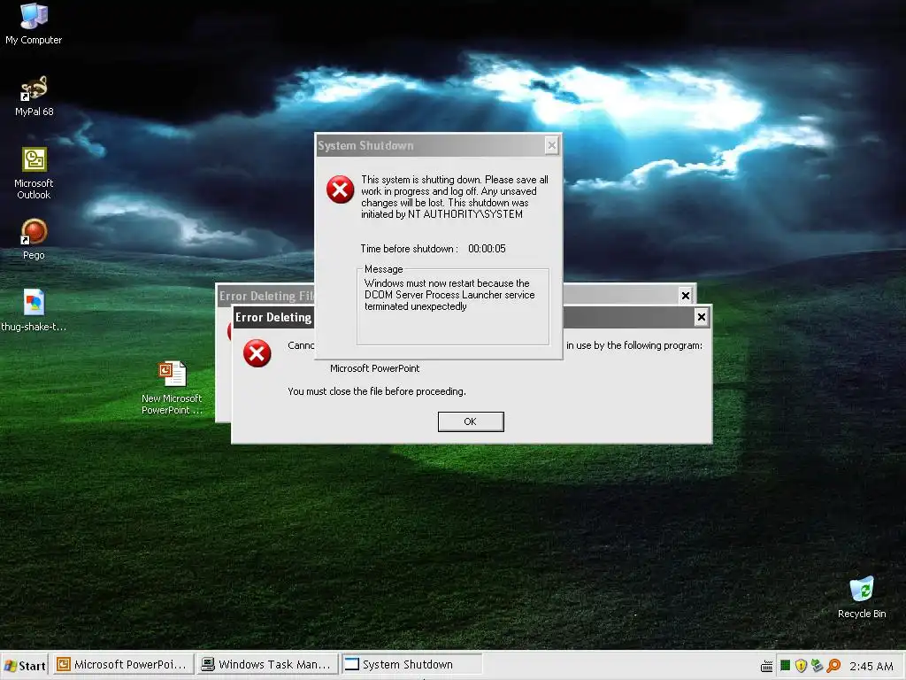Click the 'Microsoft PowerPoint' program name in dialog
This screenshot has height=680, width=906.
coord(374,368)
